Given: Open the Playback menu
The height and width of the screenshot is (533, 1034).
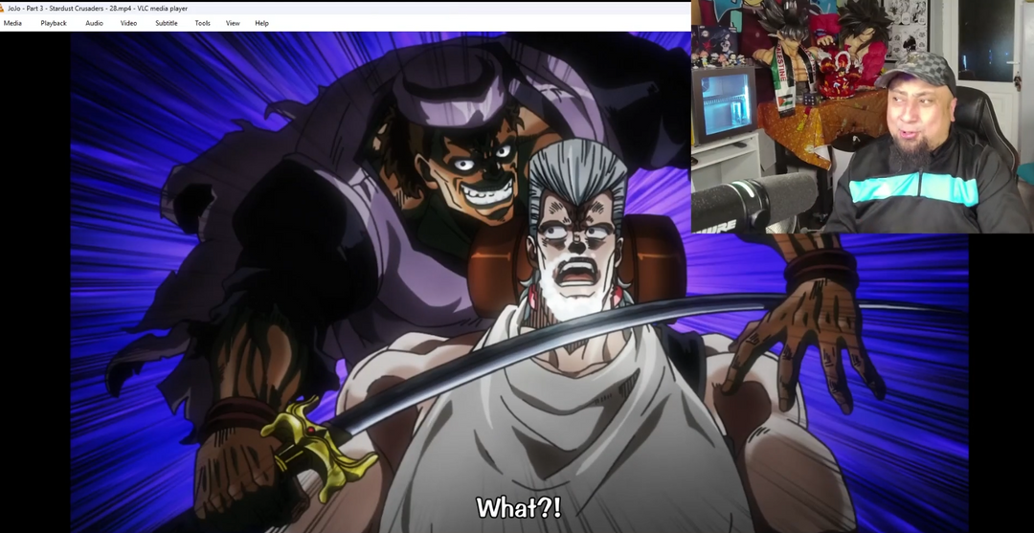Looking at the screenshot, I should click(x=54, y=23).
